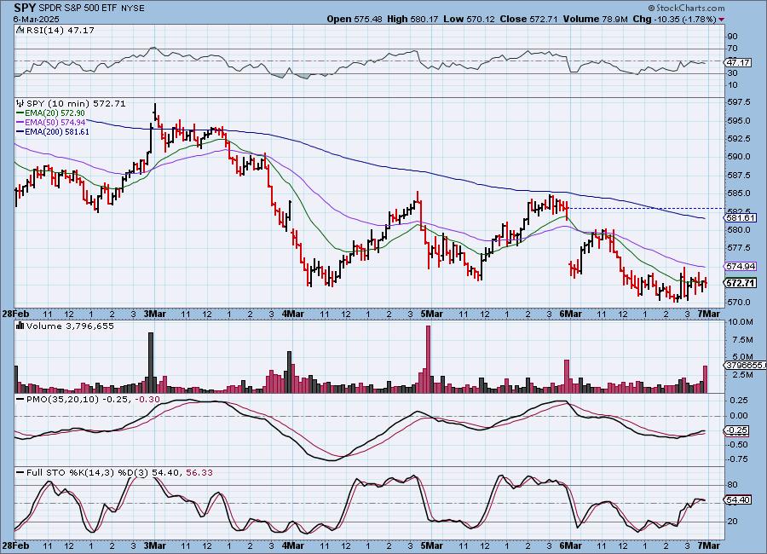Click the volume bars icon beside Volume 3,796,655
This screenshot has width=767, height=554.
point(20,326)
